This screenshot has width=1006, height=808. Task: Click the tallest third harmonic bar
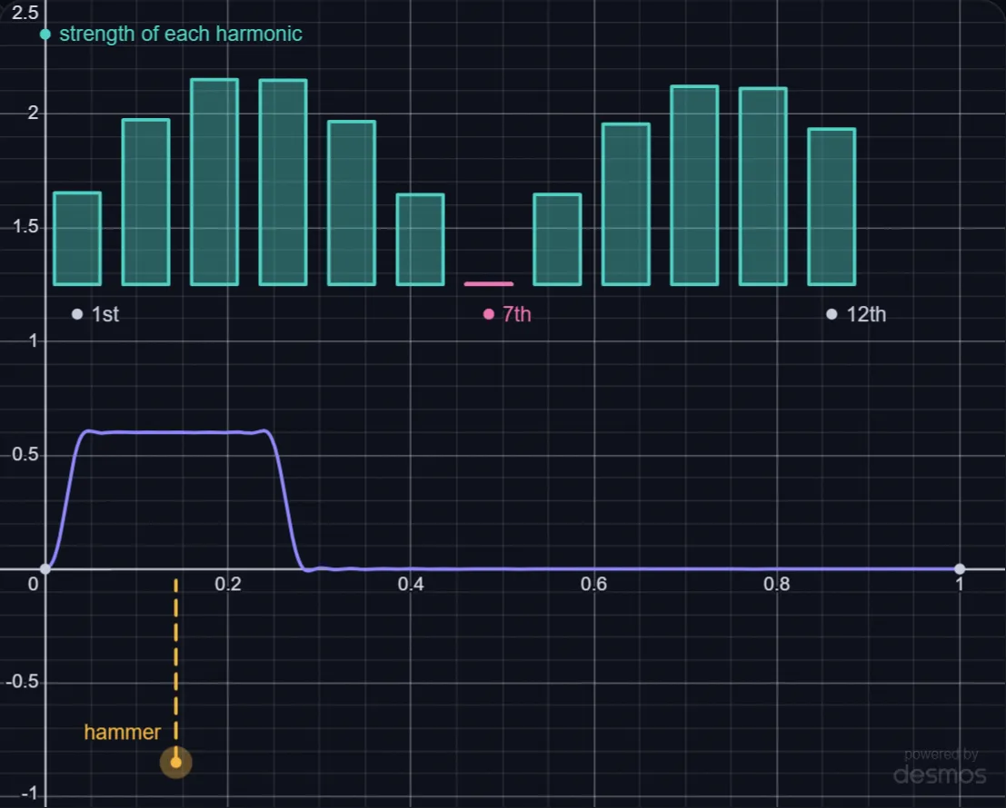click(x=214, y=182)
